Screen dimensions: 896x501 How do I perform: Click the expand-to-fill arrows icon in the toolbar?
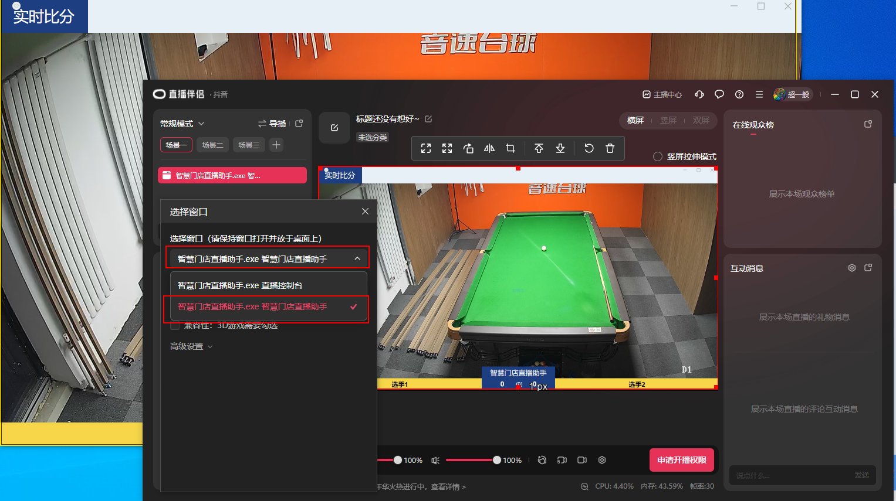447,148
